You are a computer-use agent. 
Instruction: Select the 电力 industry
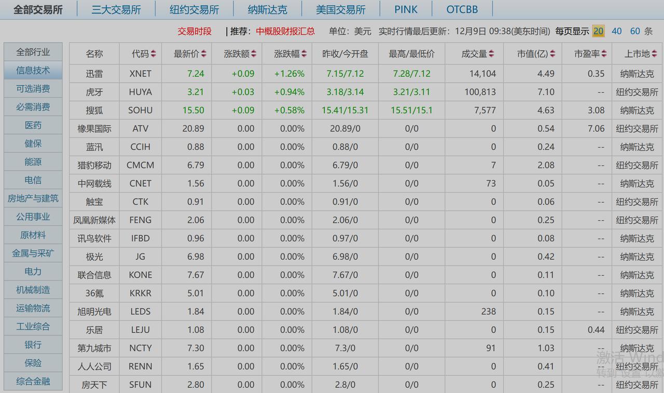tap(33, 271)
